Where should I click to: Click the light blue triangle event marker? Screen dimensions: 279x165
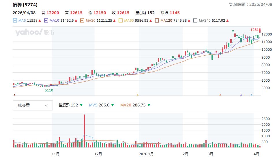[251, 95]
